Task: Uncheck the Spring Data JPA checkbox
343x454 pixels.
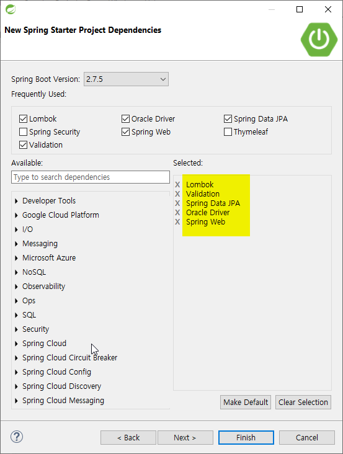Action: (x=228, y=118)
